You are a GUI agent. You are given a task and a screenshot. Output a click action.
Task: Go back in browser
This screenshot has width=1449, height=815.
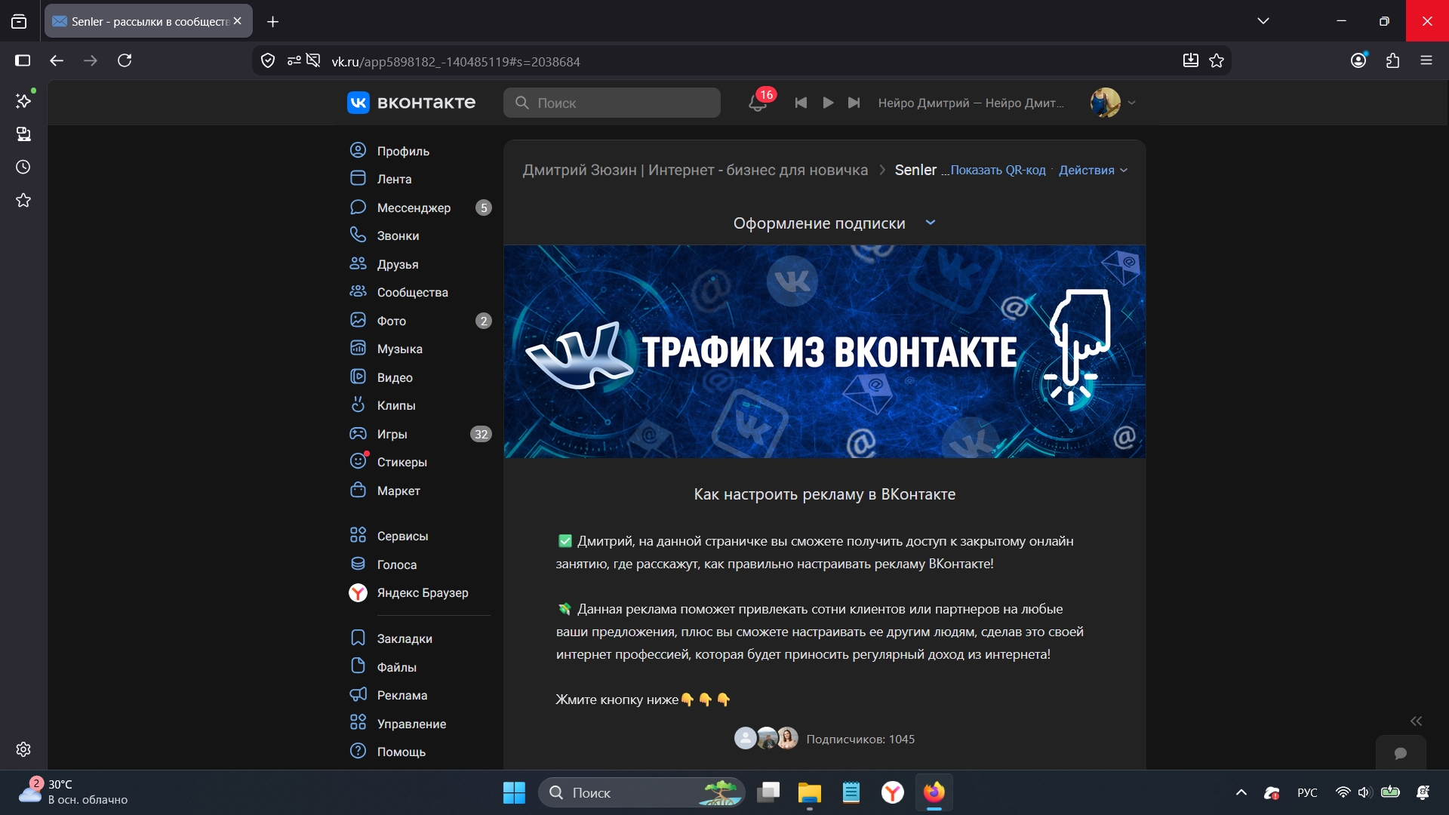(57, 60)
